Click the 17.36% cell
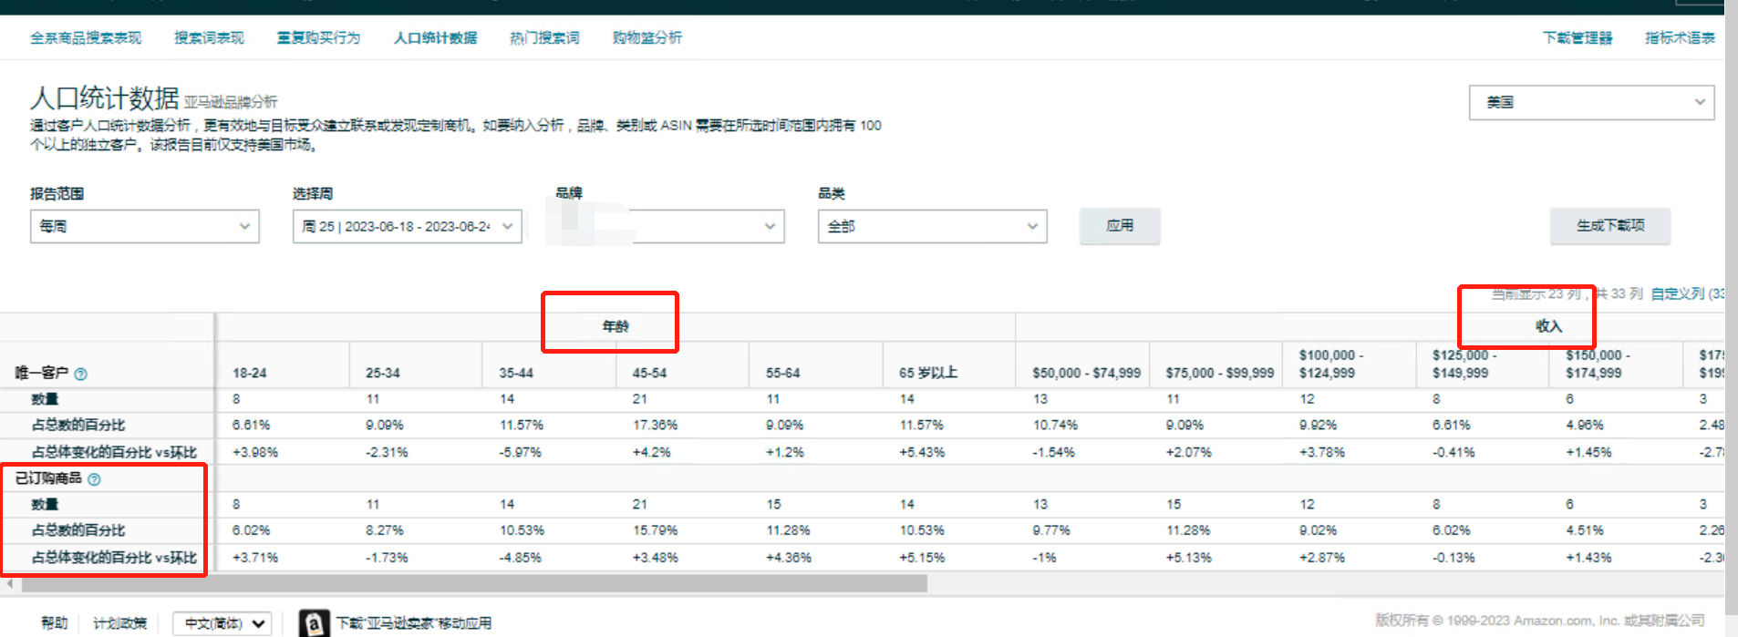Screen dimensions: 1738x637 656,426
